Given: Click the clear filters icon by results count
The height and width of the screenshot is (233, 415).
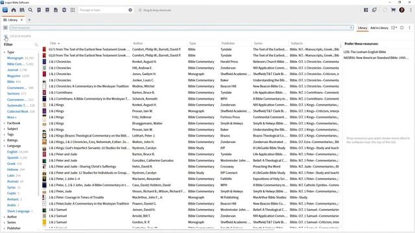Looking at the screenshot, I should (6, 36).
